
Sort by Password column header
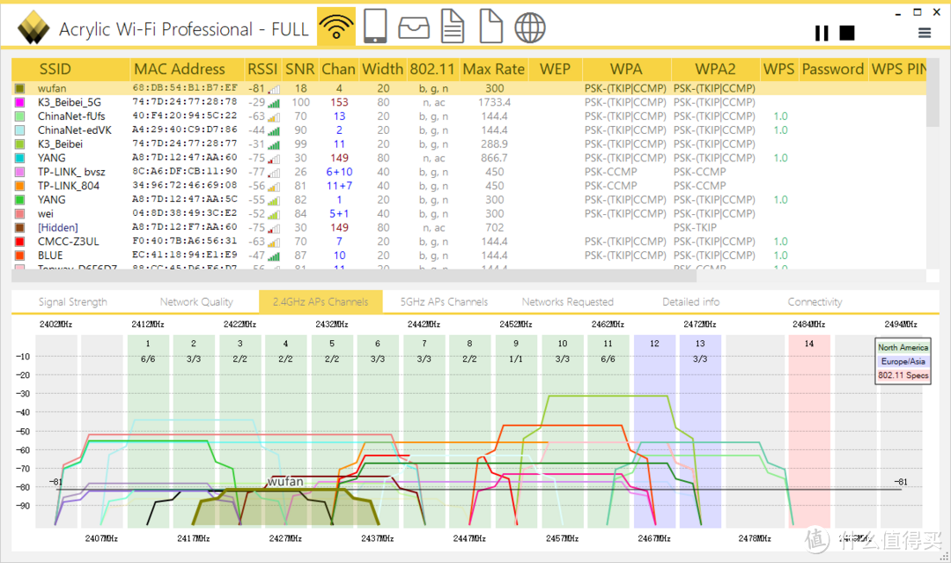click(x=833, y=69)
